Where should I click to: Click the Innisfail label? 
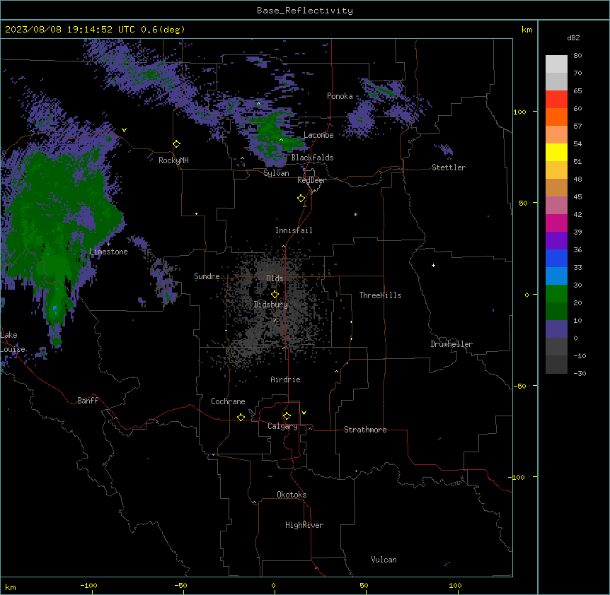point(294,230)
